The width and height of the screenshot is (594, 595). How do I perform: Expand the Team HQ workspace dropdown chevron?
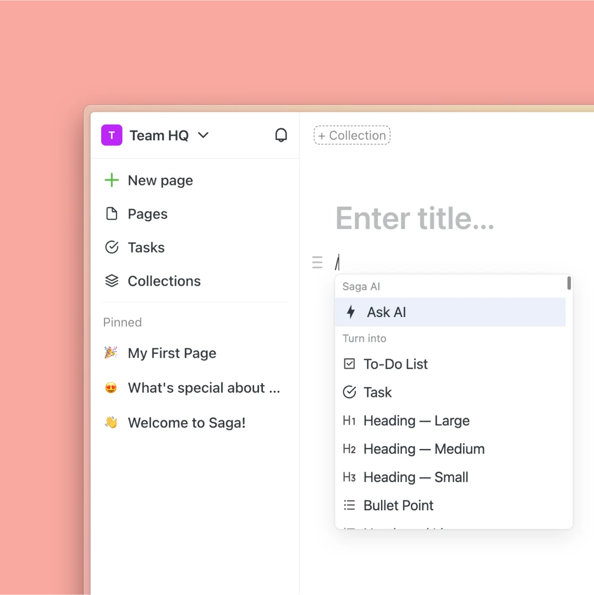(203, 135)
